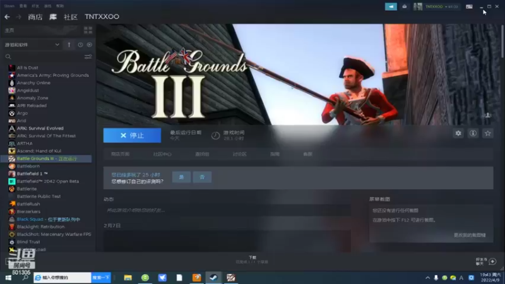Open advanced filter sliders icon

click(88, 57)
